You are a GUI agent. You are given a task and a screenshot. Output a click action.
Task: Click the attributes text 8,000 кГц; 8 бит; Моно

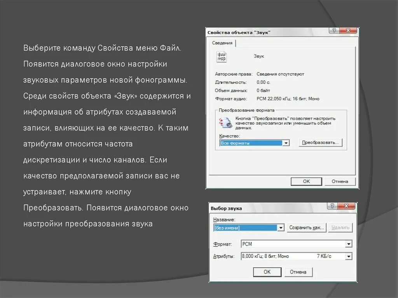(265, 256)
